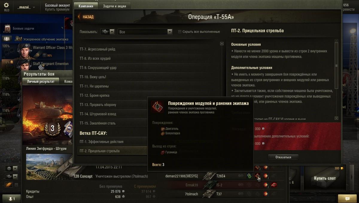Click the destroyed vehicle icon for Ermak39

point(273,185)
